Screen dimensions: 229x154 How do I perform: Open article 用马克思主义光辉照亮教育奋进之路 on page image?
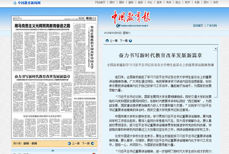[42, 25]
